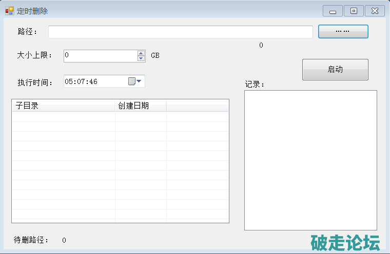Click the first empty row of the 子目录 list
Image resolution: width=390 pixels, height=254 pixels.
(x=63, y=117)
